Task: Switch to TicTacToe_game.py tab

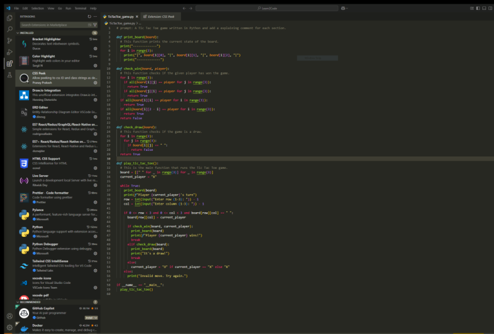Action: point(121,17)
